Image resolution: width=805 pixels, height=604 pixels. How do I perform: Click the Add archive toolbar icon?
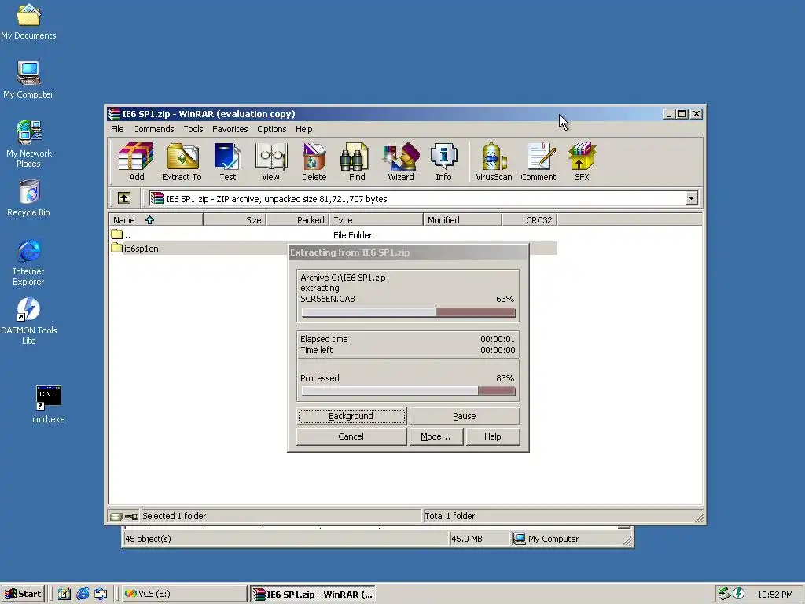click(136, 162)
